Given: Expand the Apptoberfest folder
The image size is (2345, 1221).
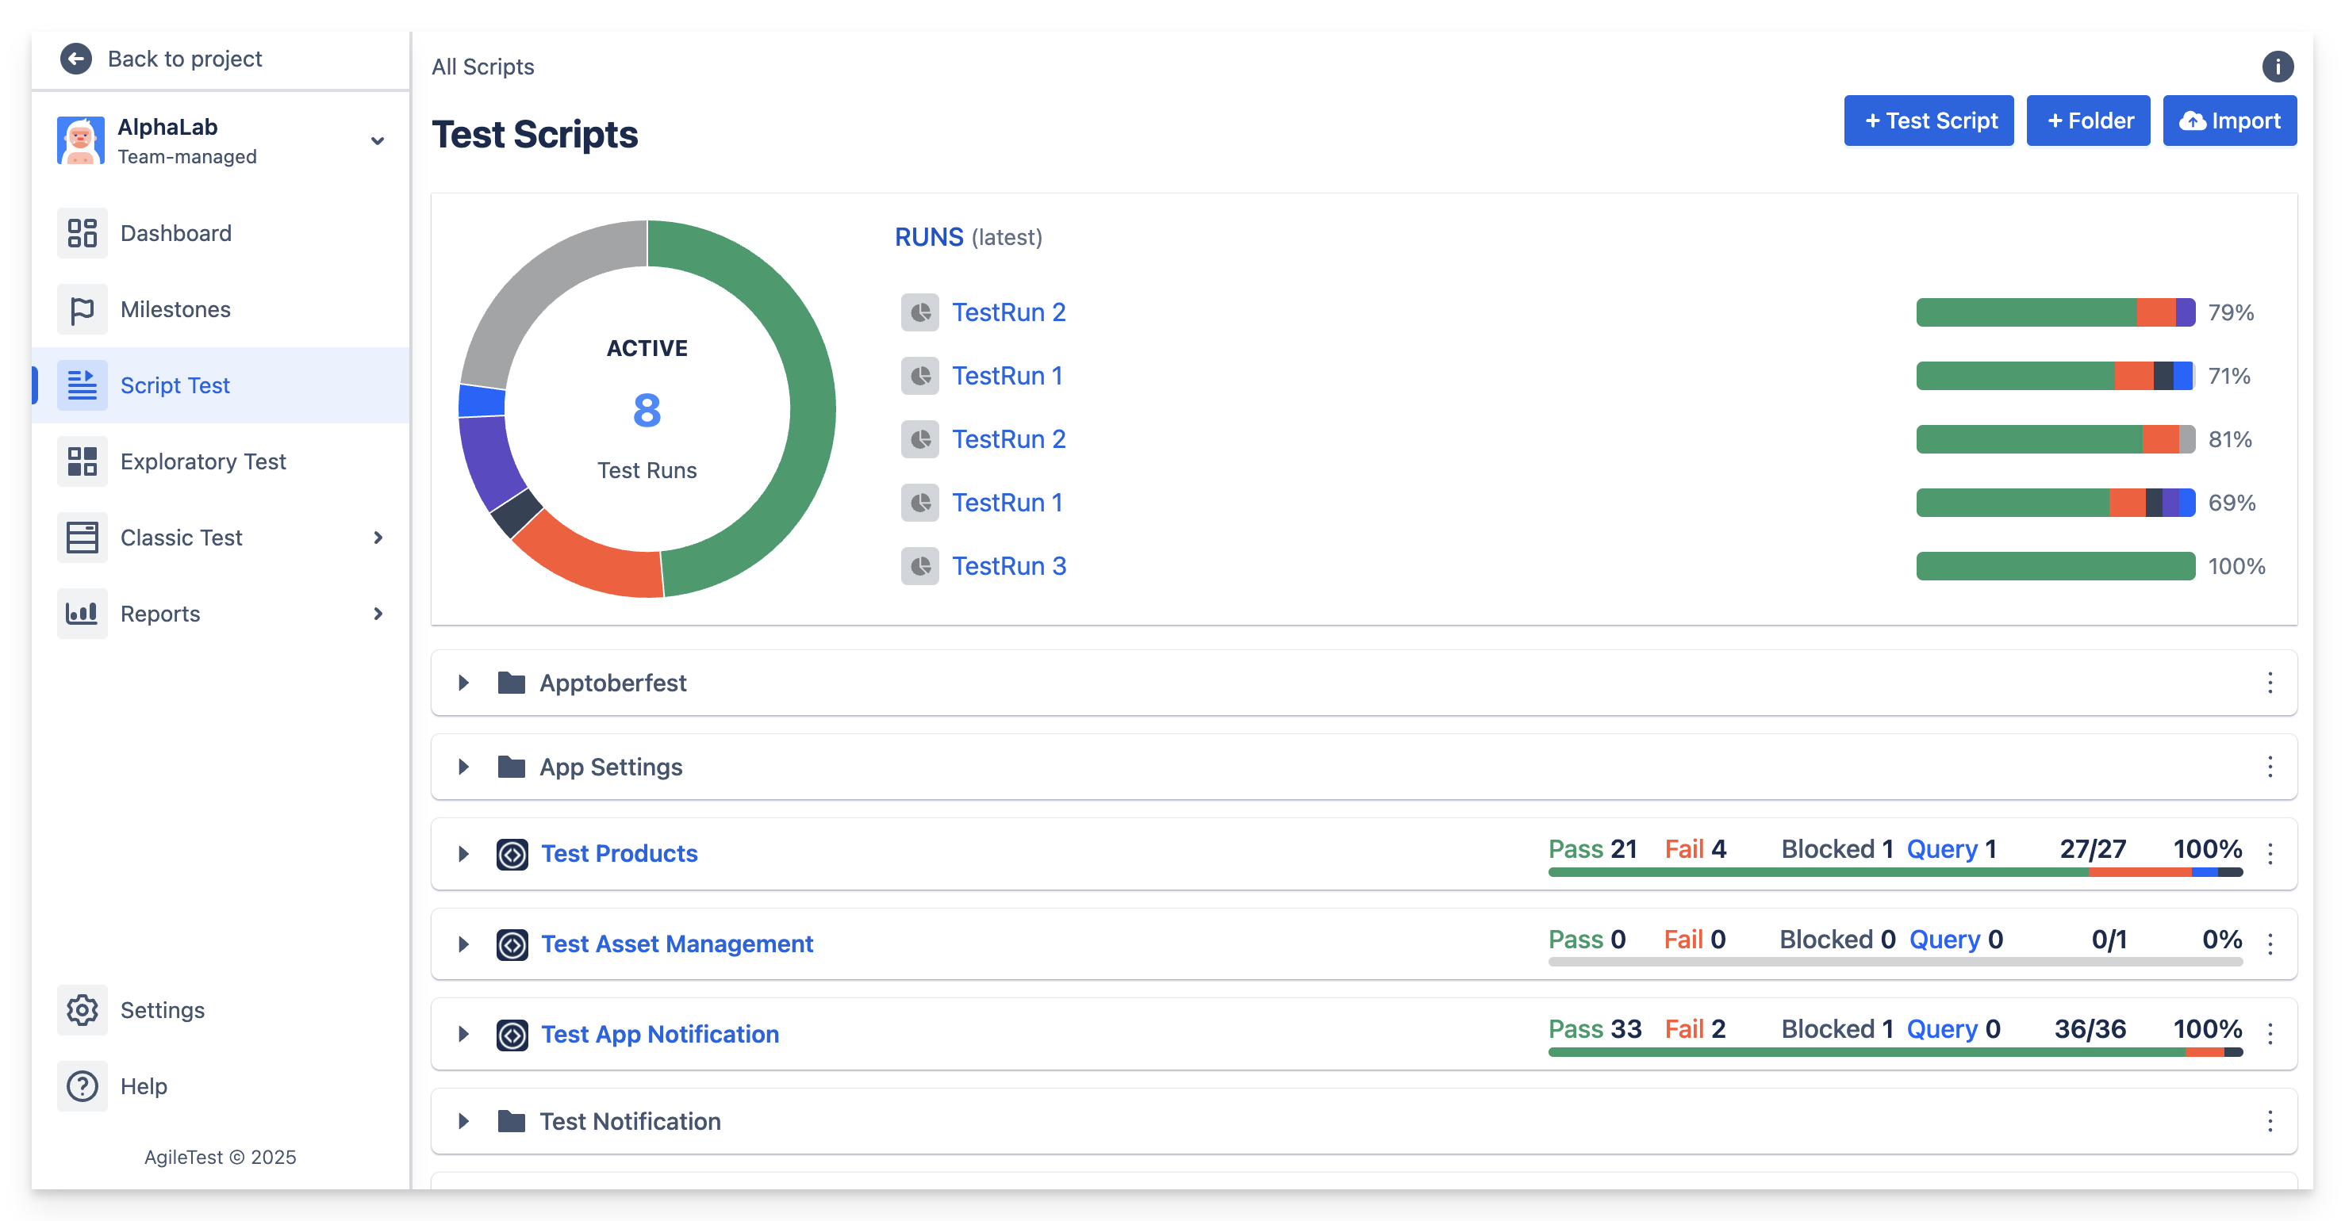Looking at the screenshot, I should point(463,683).
